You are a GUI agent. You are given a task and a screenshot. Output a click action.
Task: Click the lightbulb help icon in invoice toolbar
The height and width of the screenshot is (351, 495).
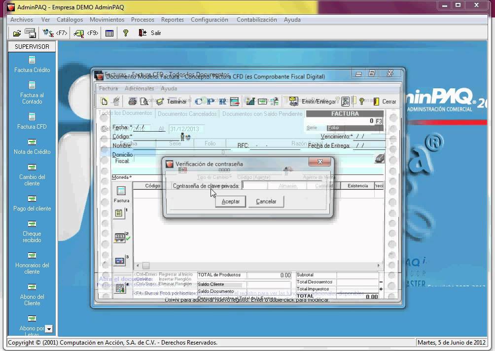pos(362,102)
